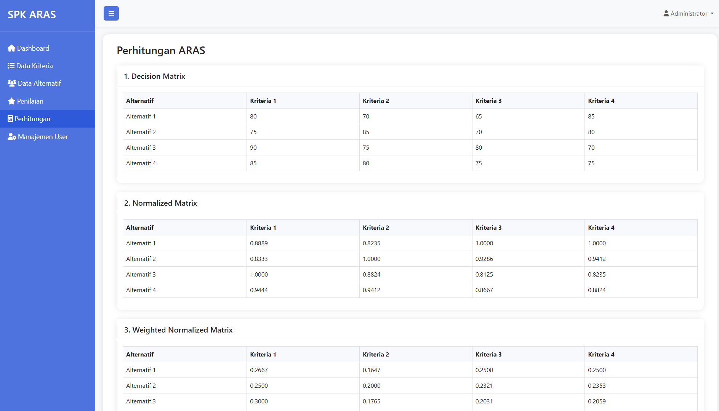This screenshot has width=719, height=411.
Task: Select Alternatif 2 row label in Decision Matrix
Action: 141,132
